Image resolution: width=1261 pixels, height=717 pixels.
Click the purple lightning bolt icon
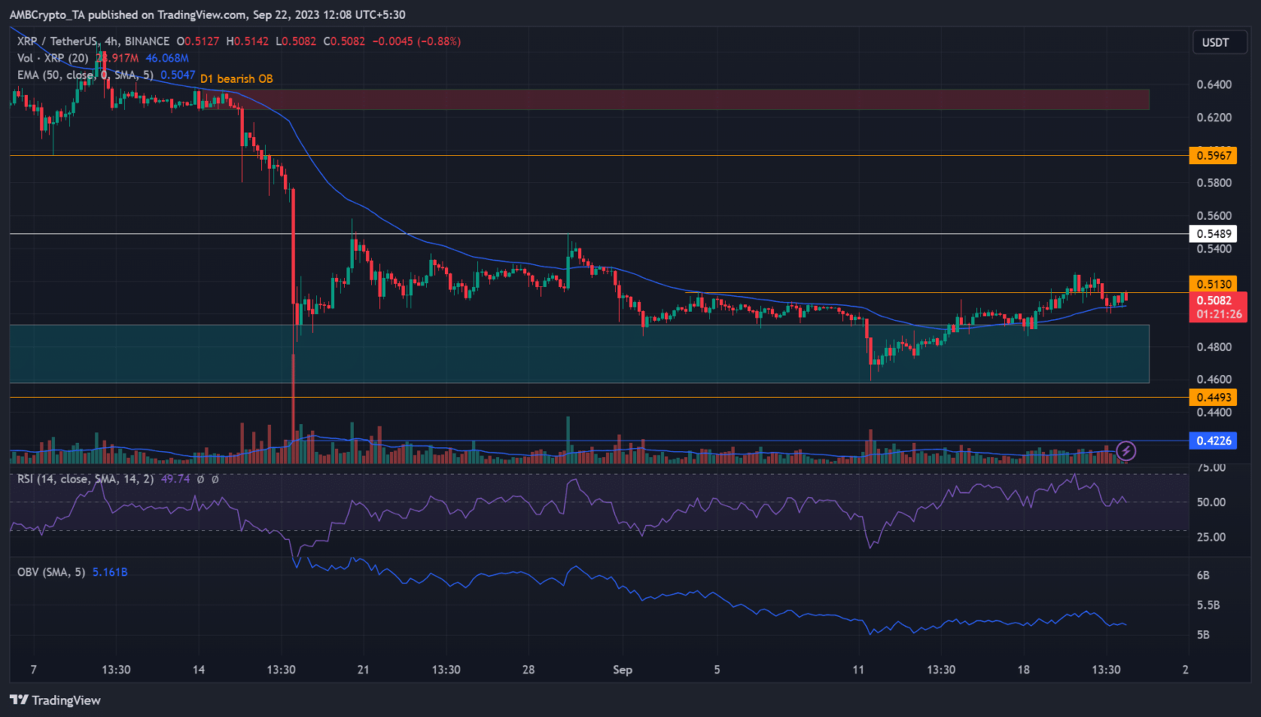point(1126,450)
